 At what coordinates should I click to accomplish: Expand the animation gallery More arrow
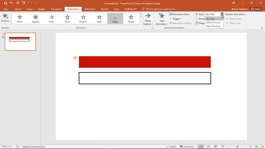coord(141,22)
